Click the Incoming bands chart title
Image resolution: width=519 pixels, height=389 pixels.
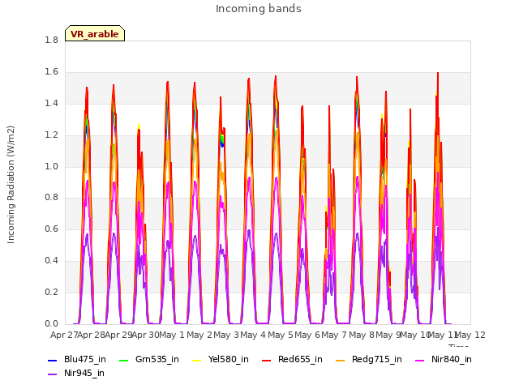click(x=259, y=9)
